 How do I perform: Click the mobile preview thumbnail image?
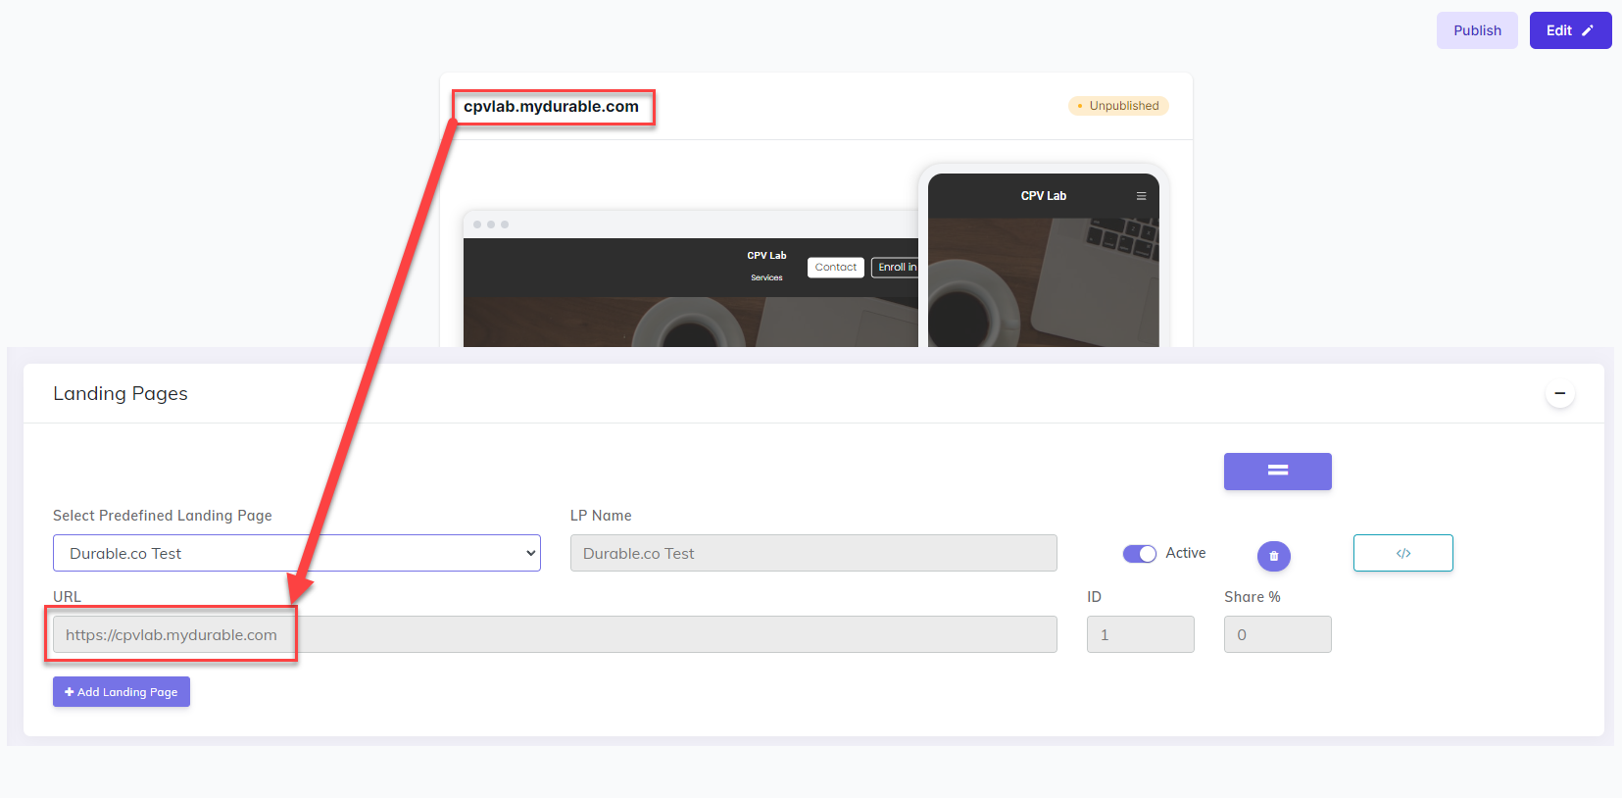(x=1044, y=282)
